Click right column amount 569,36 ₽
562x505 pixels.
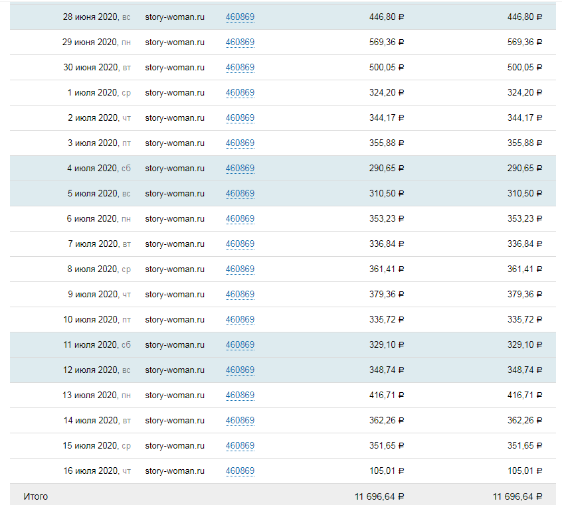tap(525, 42)
